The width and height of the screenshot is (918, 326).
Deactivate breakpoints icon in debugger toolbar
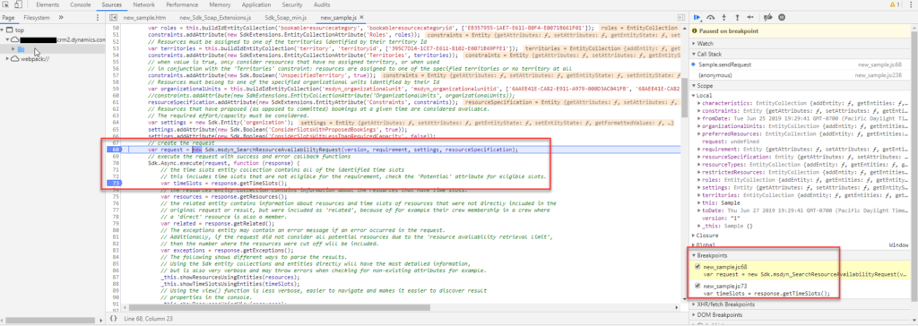click(x=768, y=18)
